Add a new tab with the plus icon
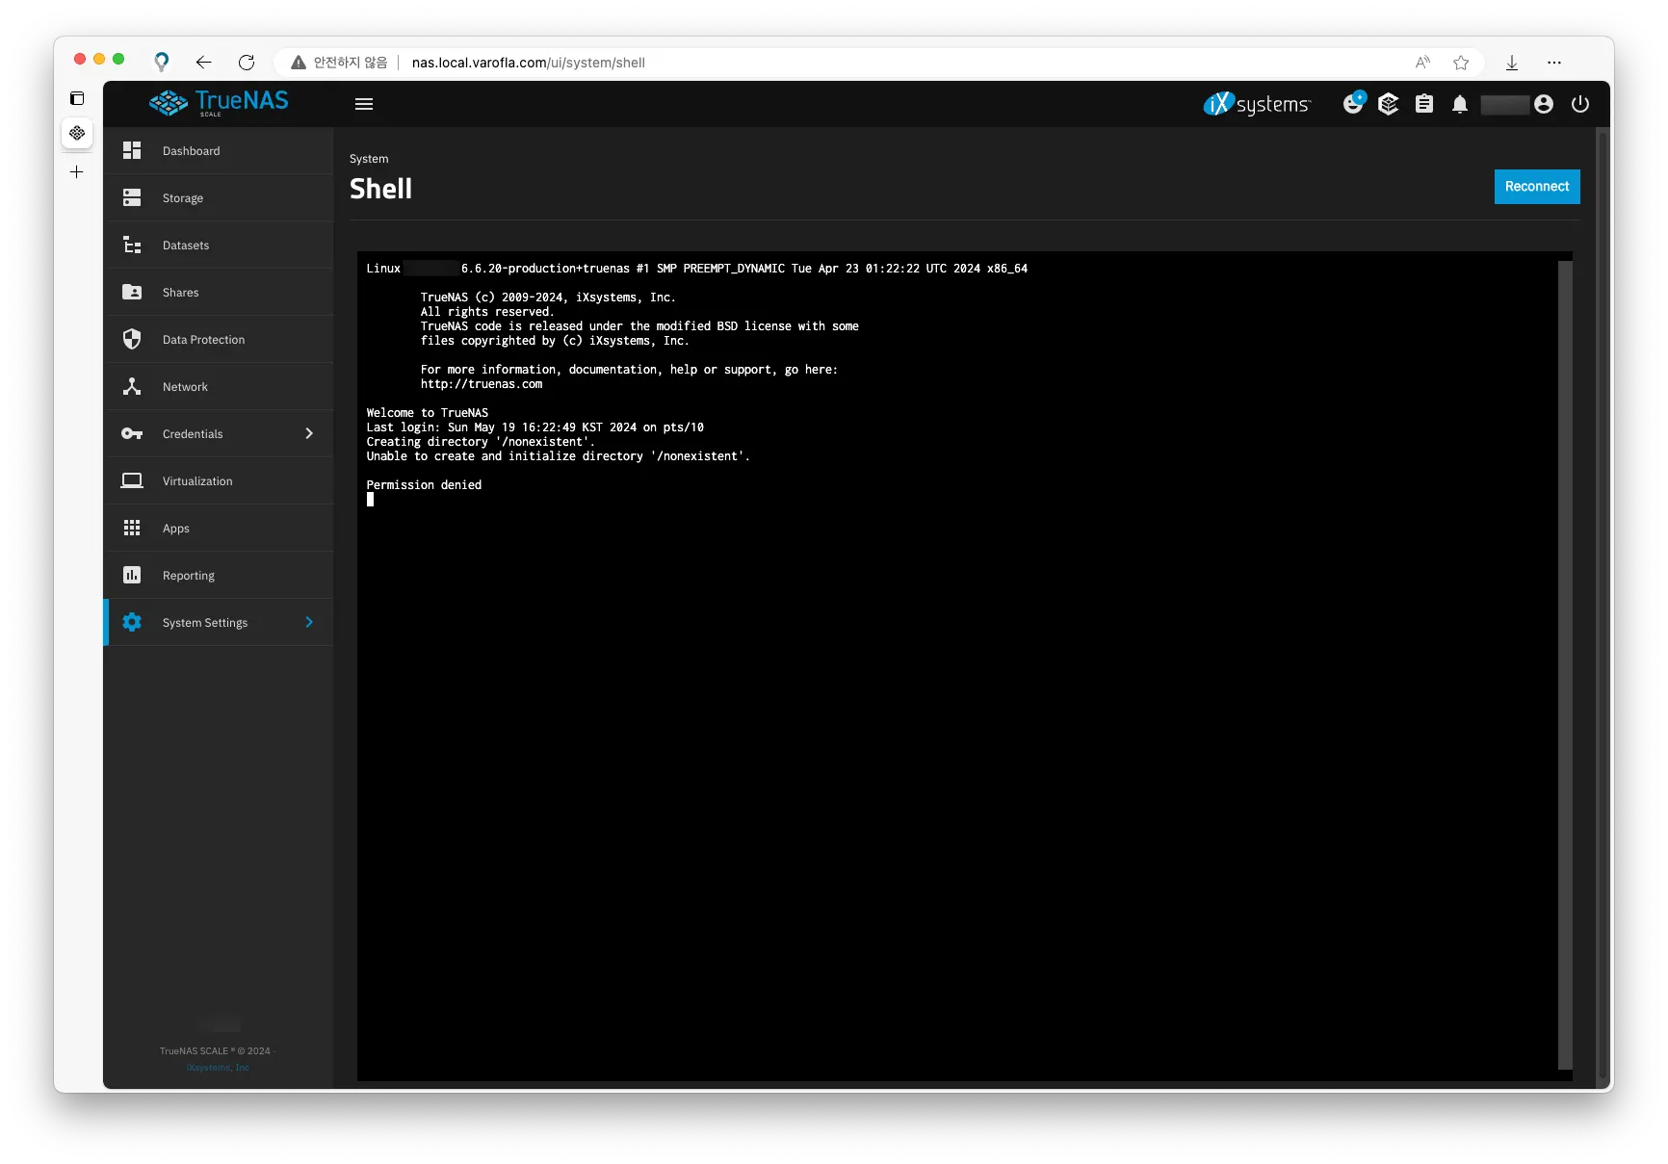This screenshot has height=1164, width=1668. (x=77, y=172)
